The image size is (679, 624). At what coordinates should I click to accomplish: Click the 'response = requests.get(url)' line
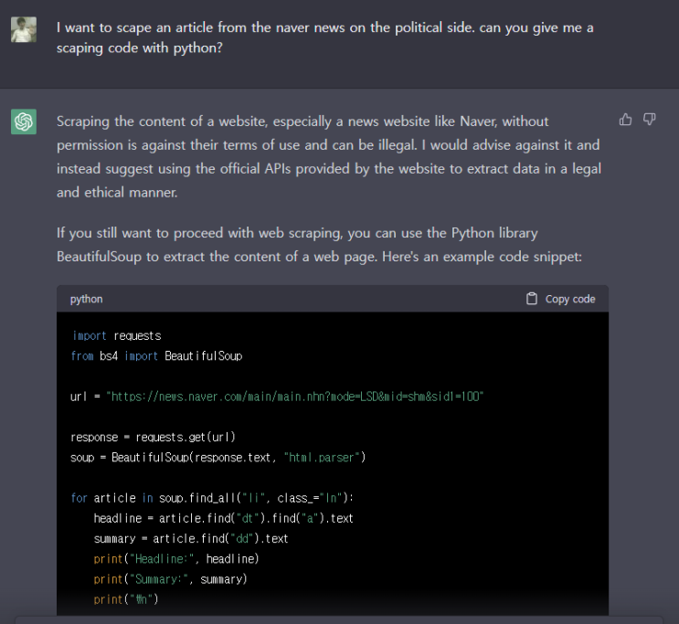click(x=153, y=438)
